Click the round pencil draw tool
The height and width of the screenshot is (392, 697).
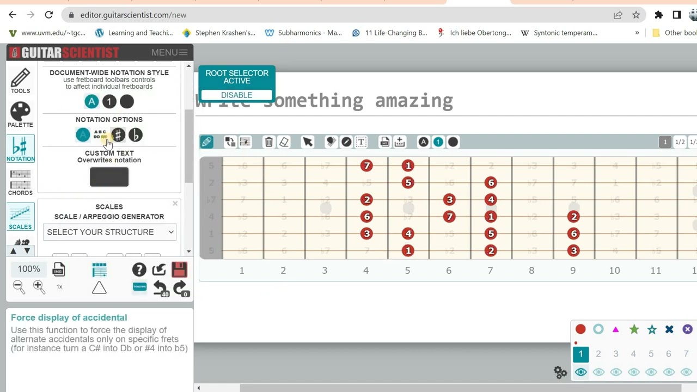click(346, 142)
